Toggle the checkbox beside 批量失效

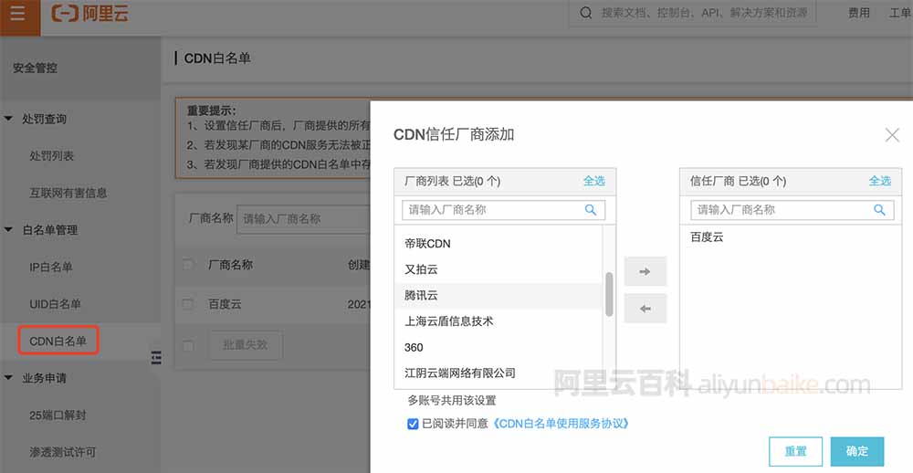pos(187,345)
